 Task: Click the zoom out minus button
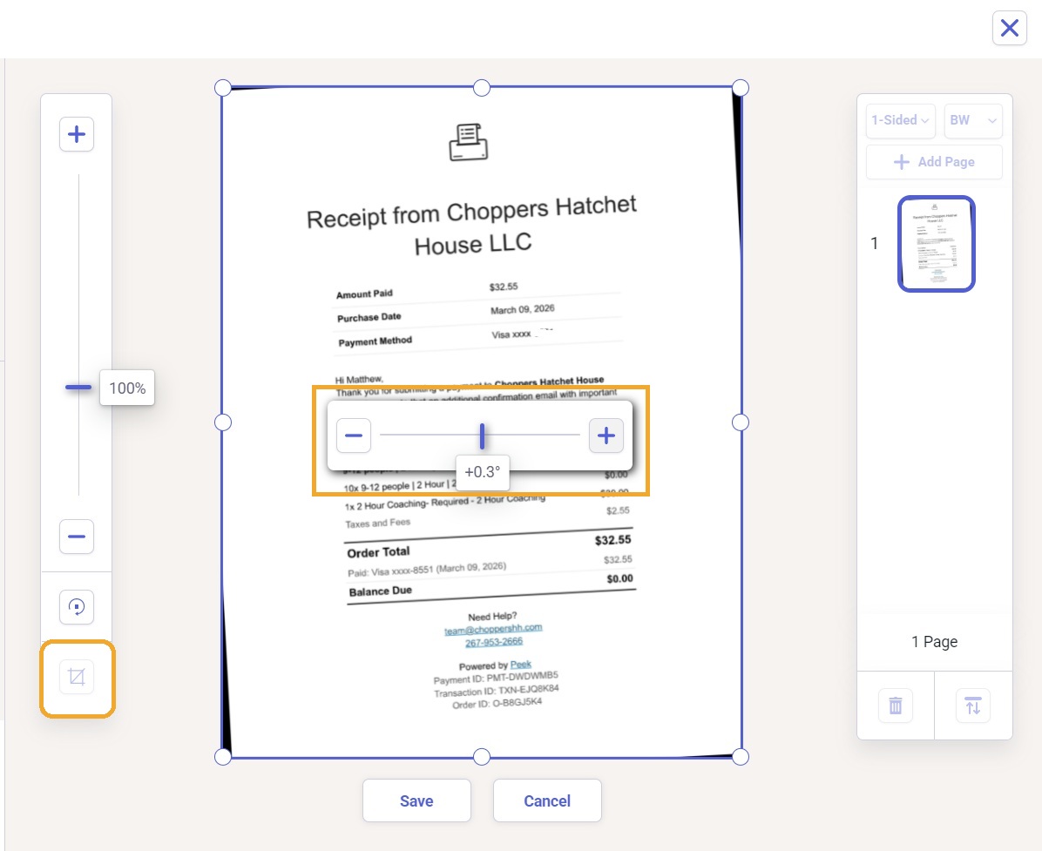pyautogui.click(x=77, y=536)
